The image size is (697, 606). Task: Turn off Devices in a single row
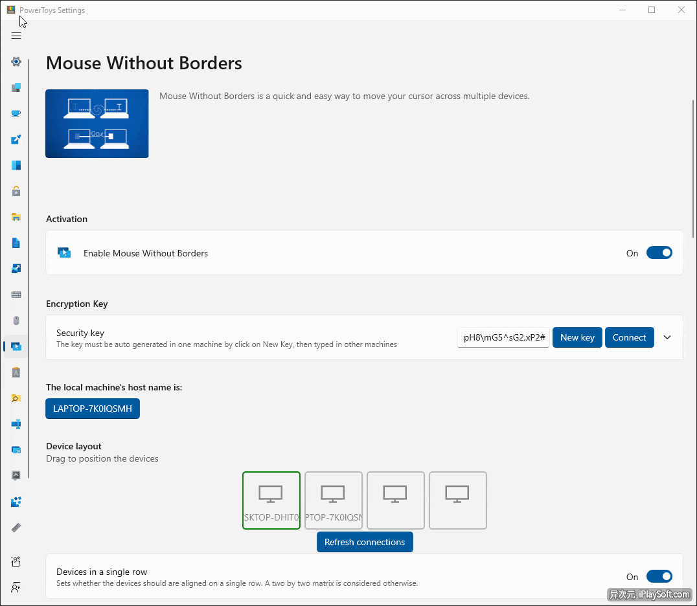point(659,577)
